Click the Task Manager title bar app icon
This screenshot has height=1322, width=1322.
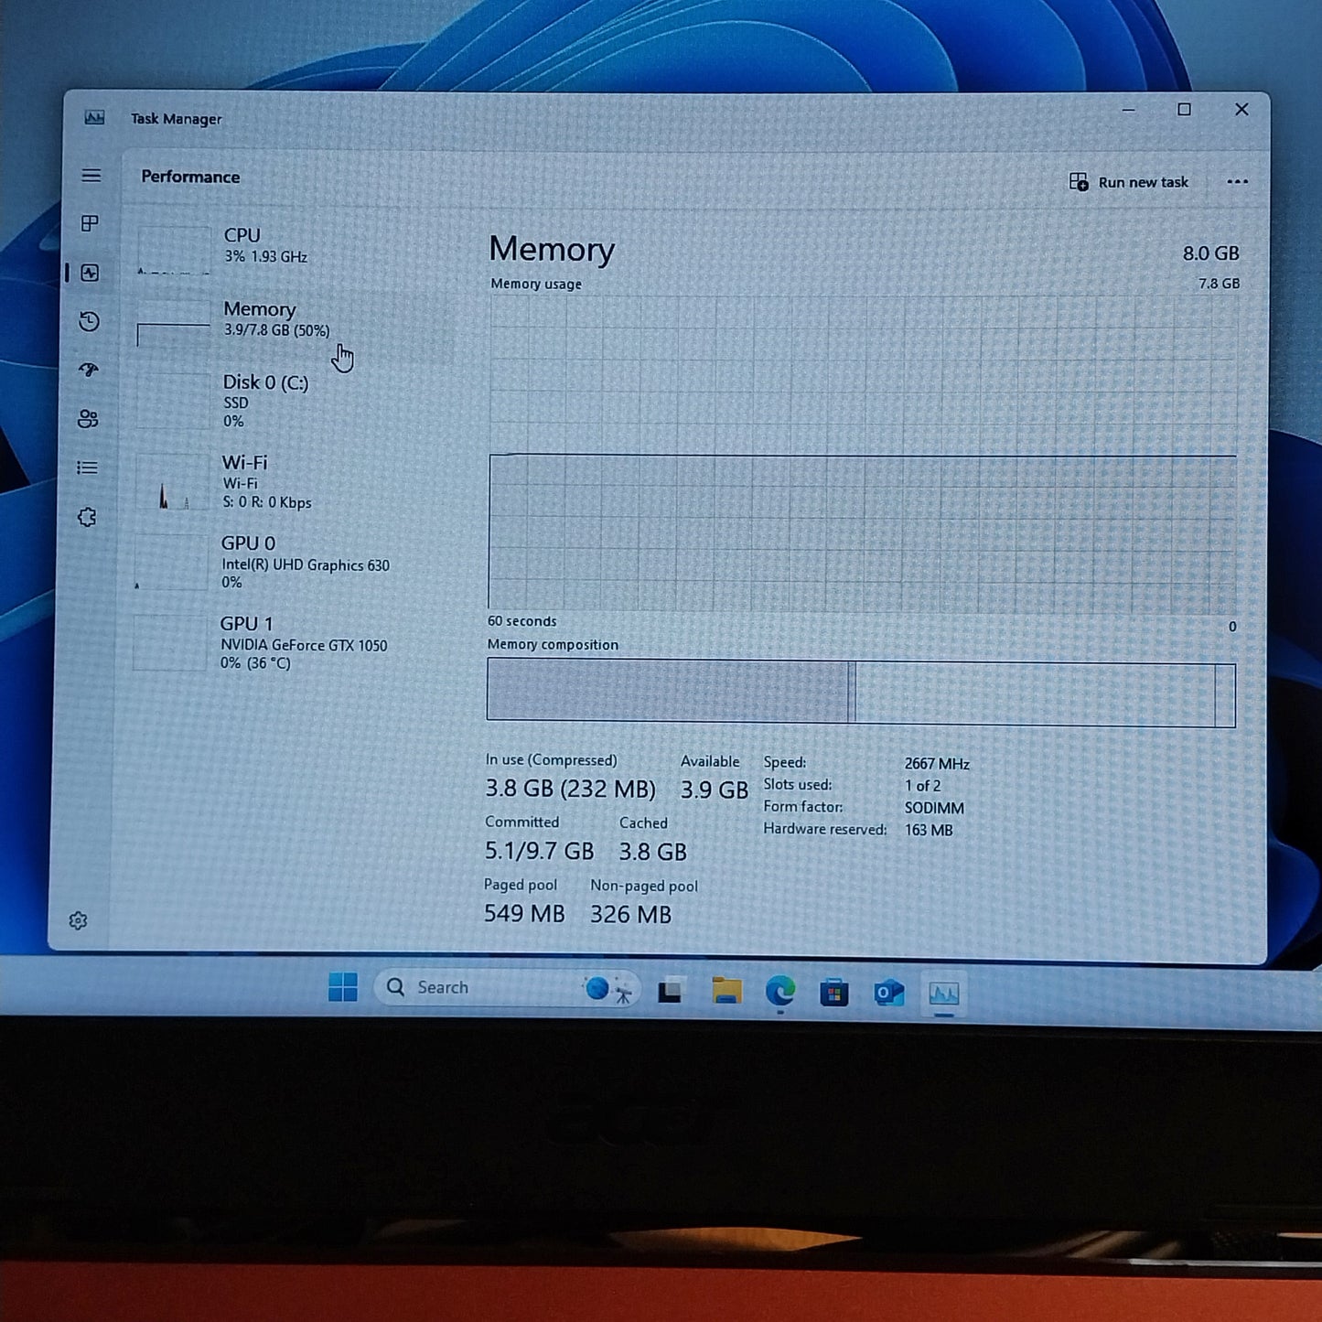point(94,118)
